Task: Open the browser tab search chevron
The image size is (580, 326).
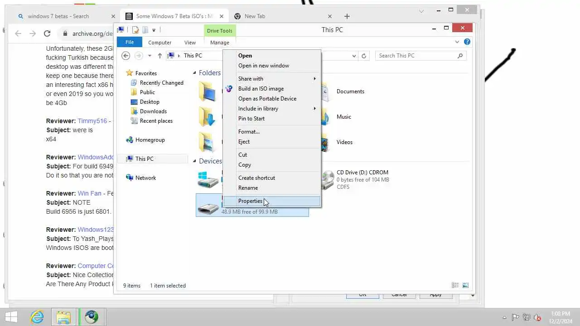Action: (x=421, y=11)
